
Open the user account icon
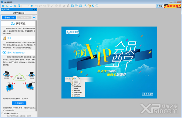tap(85, 6)
